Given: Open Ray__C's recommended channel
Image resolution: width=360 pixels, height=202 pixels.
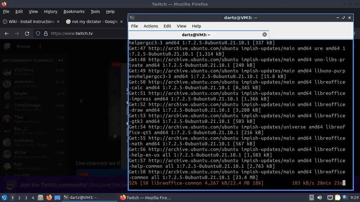Looking at the screenshot, I should click(34, 131).
